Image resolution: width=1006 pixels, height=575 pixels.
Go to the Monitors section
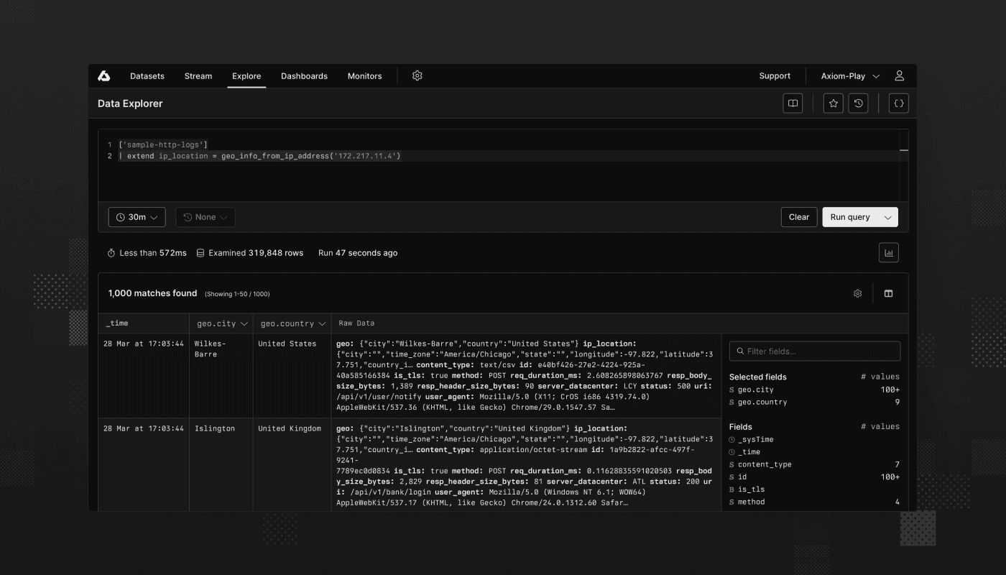tap(364, 75)
